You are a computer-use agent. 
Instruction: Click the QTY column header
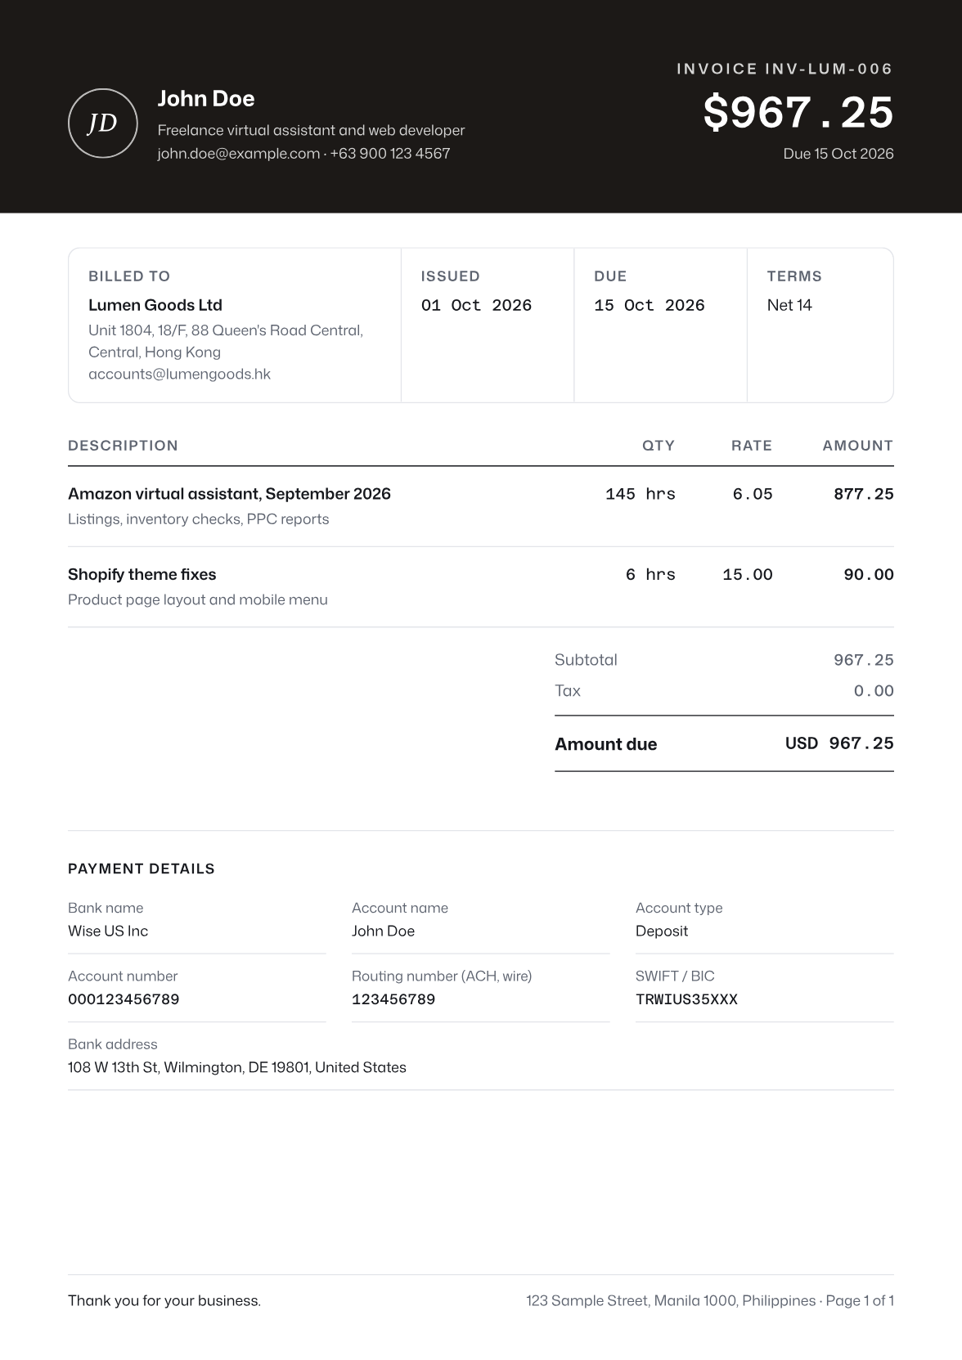point(659,446)
